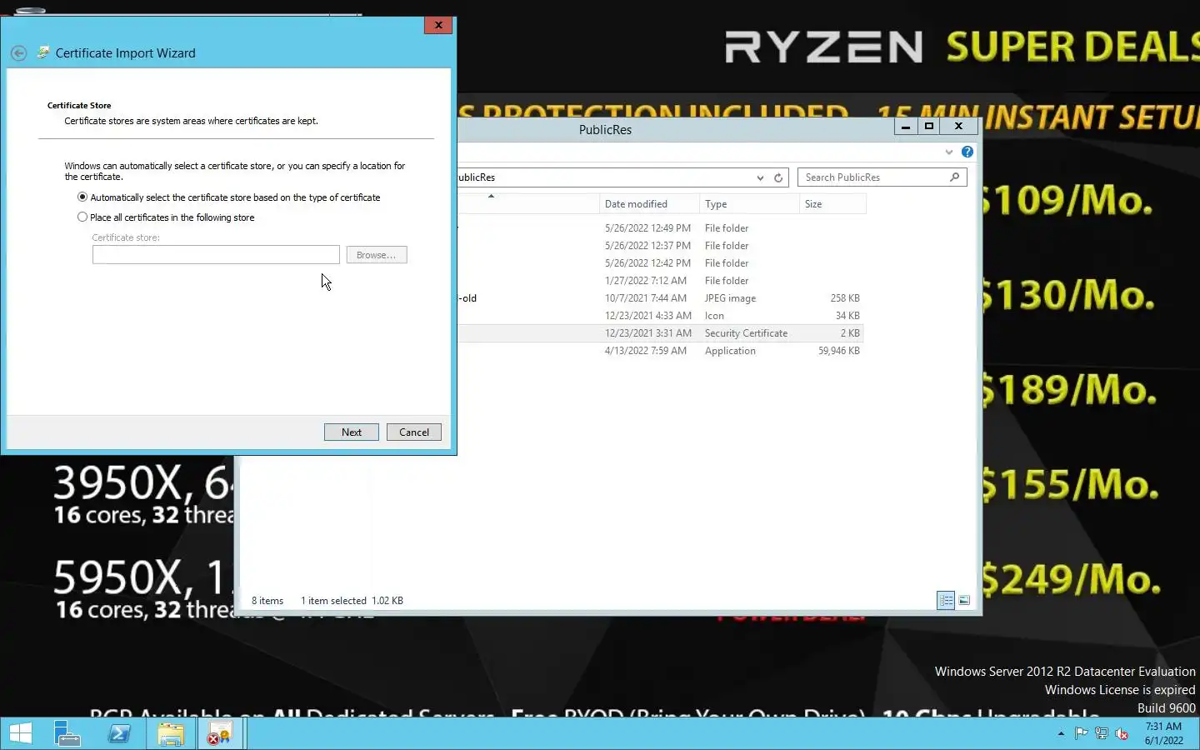The width and height of the screenshot is (1200, 750).
Task: Switch to Details view in PublicRes status bar
Action: pos(946,600)
